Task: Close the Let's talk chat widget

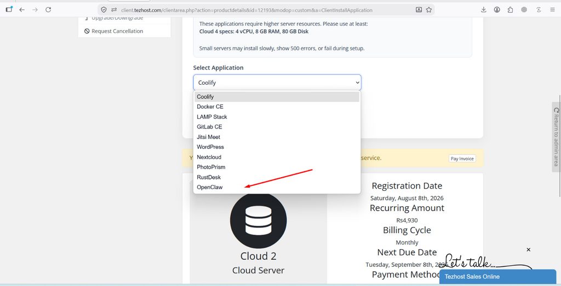Action: pos(529,249)
